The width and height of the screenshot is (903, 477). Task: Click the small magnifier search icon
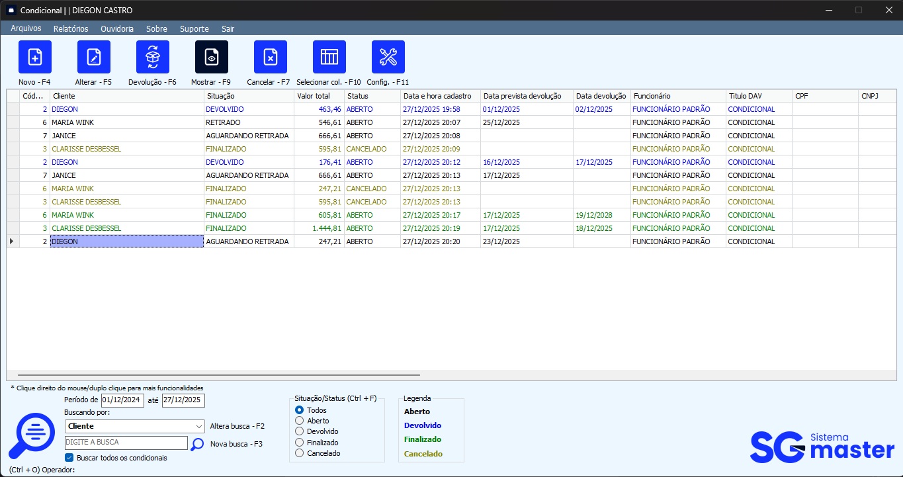[x=197, y=444]
